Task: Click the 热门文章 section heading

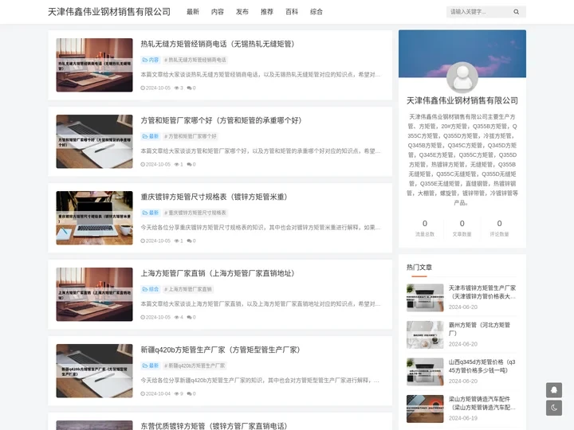Action: tap(419, 268)
